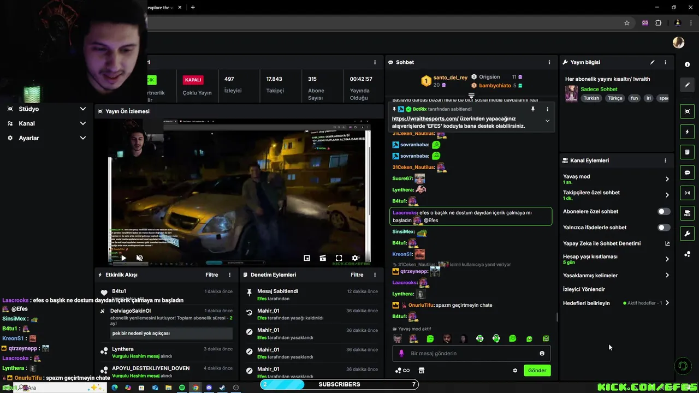Enable picture-in-picture on stream preview
Screen dimensions: 699x393
point(307,258)
